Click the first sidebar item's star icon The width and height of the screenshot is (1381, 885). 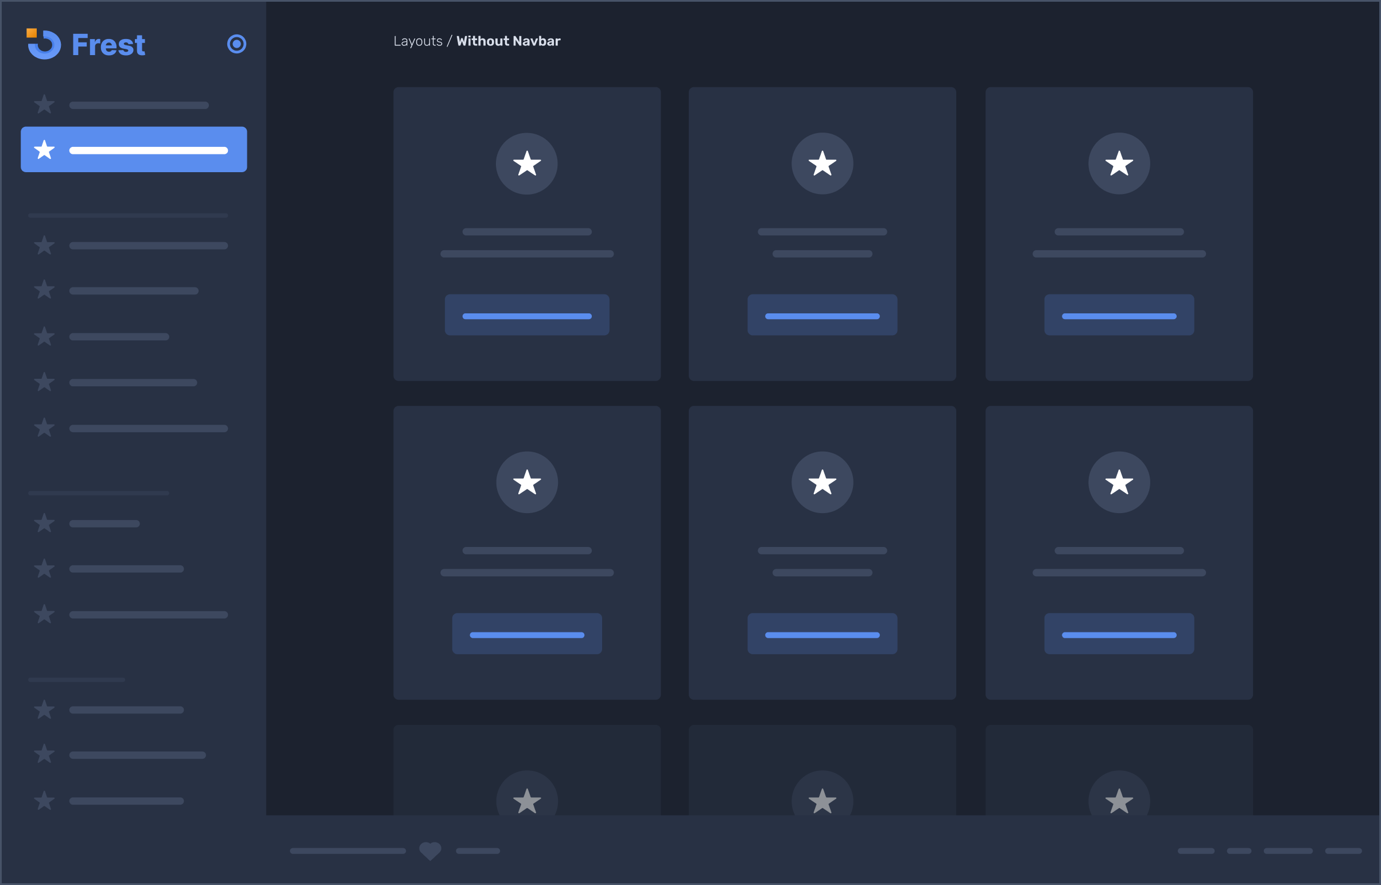coord(44,104)
